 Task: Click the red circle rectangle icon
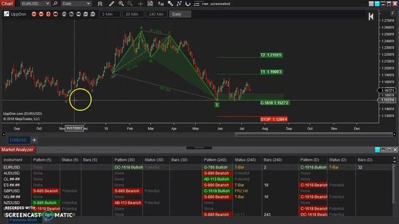pyautogui.click(x=55, y=14)
